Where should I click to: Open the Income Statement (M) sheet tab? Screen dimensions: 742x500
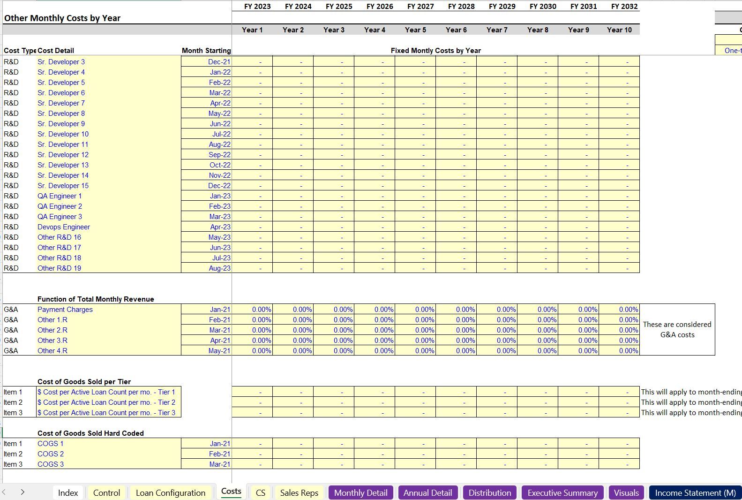(695, 492)
